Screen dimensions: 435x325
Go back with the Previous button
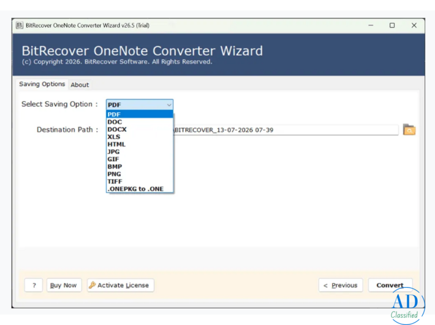341,285
